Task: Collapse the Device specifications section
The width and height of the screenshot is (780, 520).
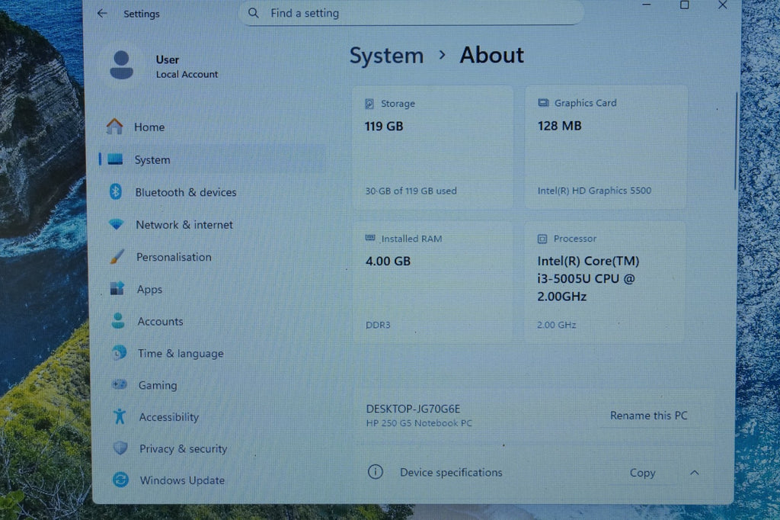Action: 694,473
